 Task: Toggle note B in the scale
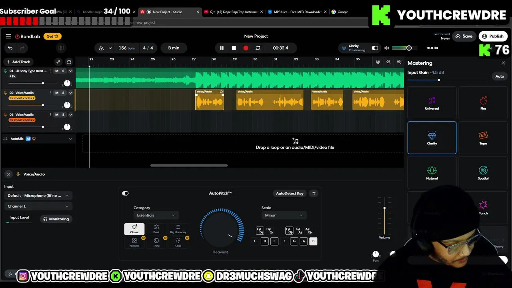click(313, 241)
